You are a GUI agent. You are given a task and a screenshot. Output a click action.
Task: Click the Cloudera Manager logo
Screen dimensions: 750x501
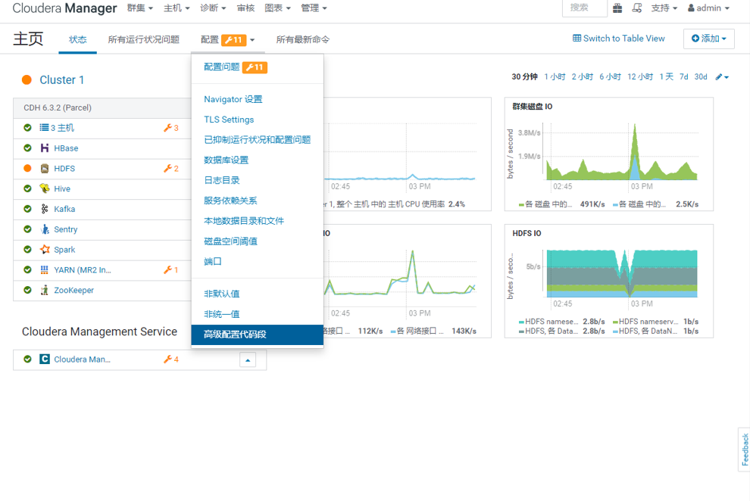coord(64,8)
